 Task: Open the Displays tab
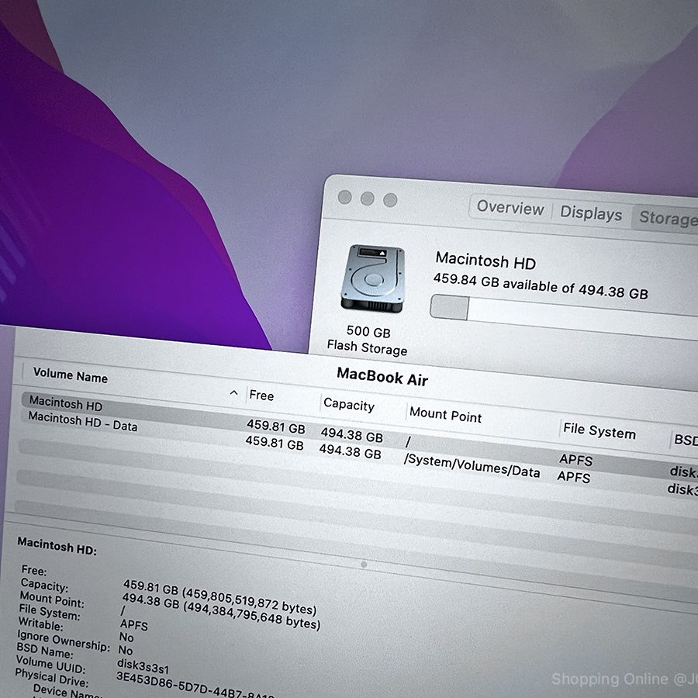pyautogui.click(x=591, y=213)
